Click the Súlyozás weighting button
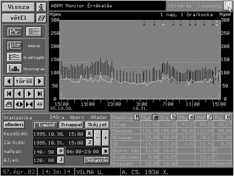This screenshot has width=234, height=176. [97, 160]
